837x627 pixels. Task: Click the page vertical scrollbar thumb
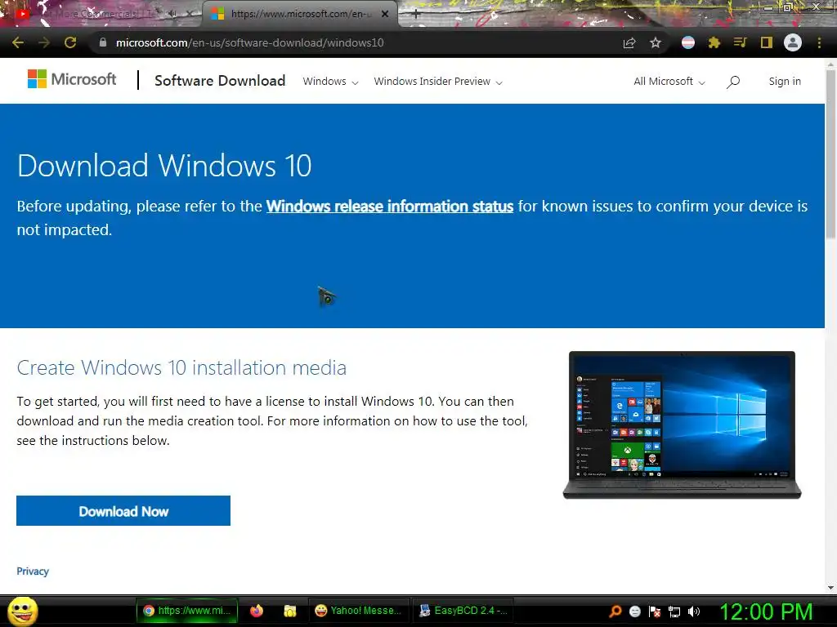tap(830, 153)
